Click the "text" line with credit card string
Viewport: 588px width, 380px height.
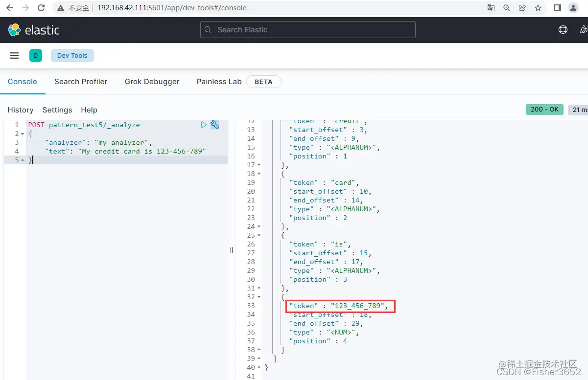(x=125, y=152)
